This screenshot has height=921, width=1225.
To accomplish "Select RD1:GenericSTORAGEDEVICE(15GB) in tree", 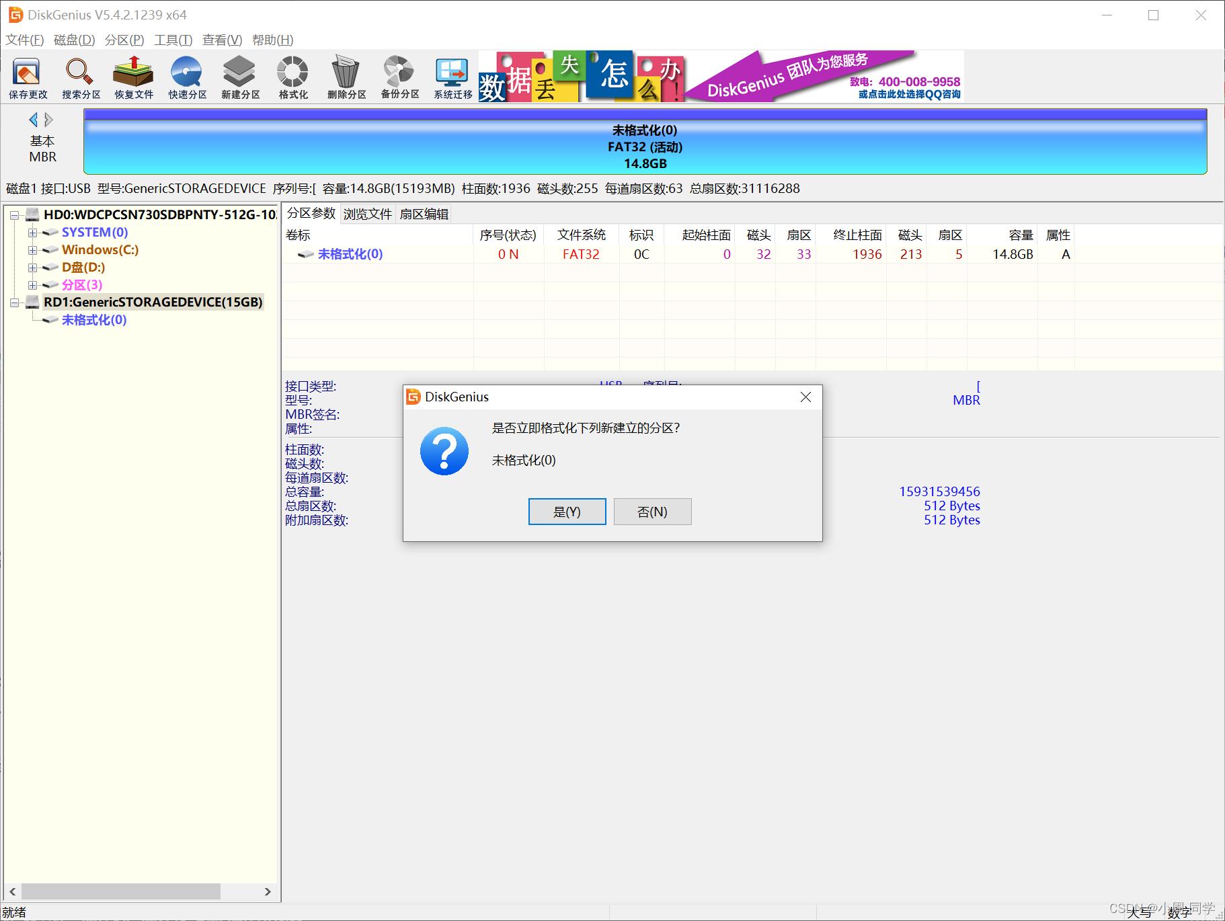I will [x=153, y=302].
